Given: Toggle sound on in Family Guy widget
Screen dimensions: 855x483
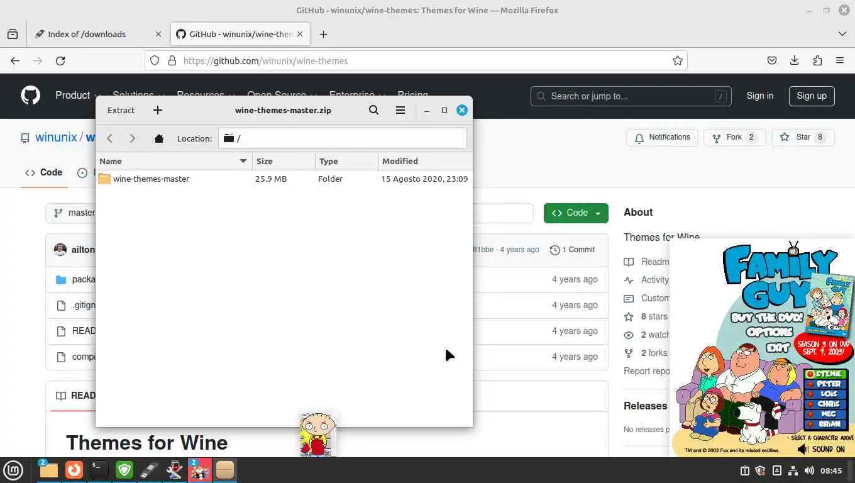Looking at the screenshot, I should [821, 449].
